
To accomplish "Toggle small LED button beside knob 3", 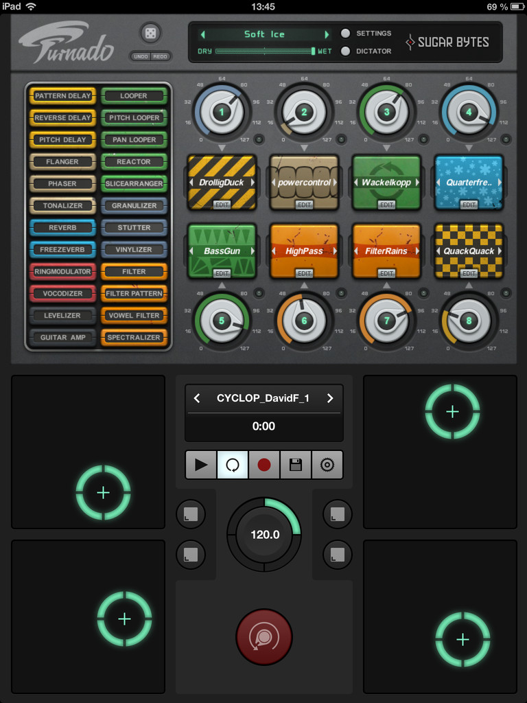I will point(423,139).
